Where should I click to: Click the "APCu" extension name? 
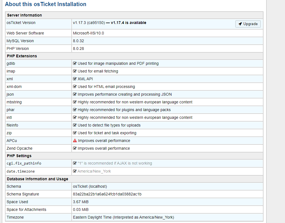(12, 141)
